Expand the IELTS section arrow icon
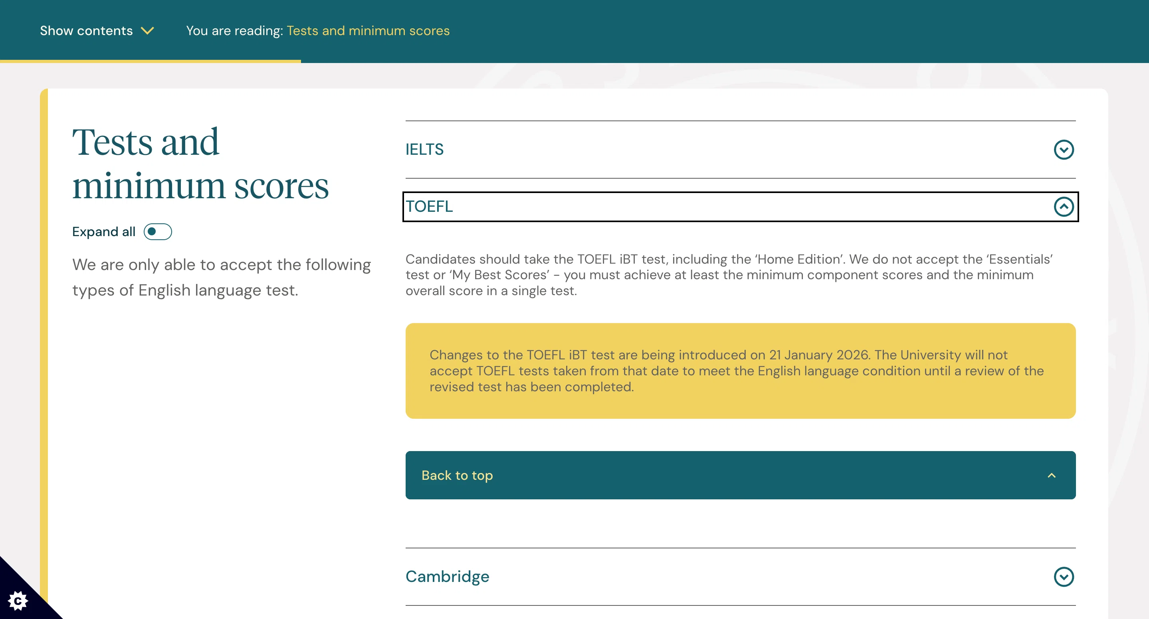Viewport: 1149px width, 619px height. click(x=1063, y=150)
